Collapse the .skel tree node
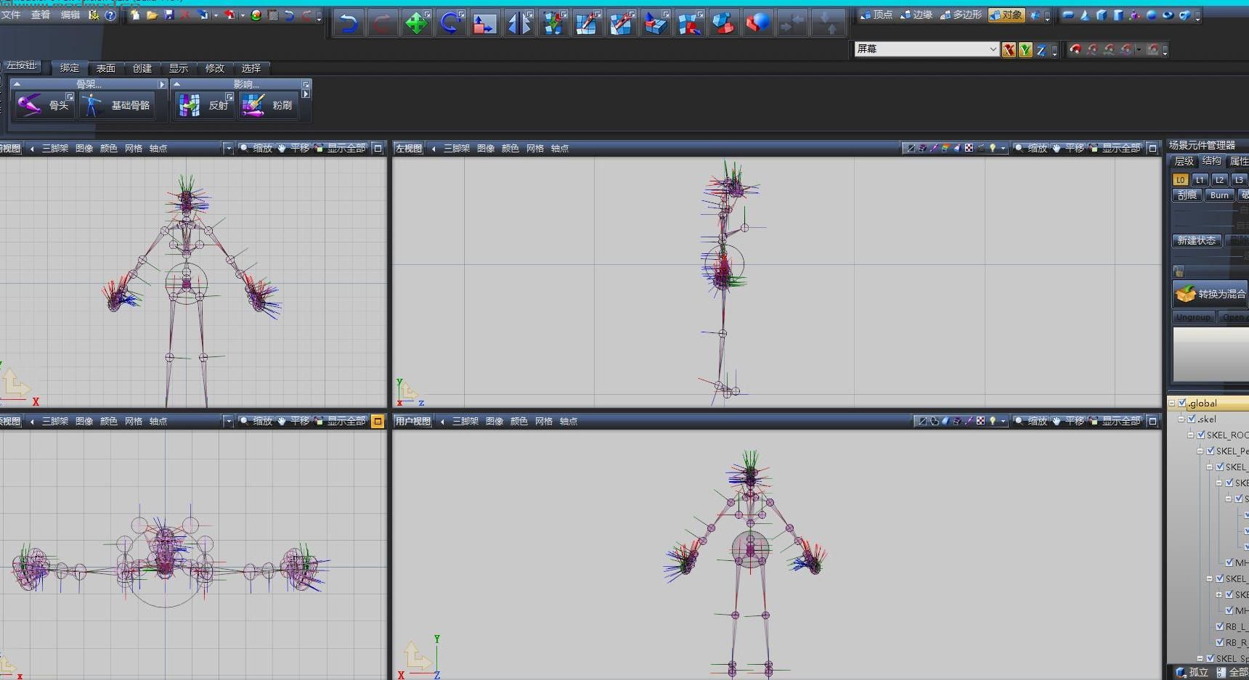 click(1181, 419)
